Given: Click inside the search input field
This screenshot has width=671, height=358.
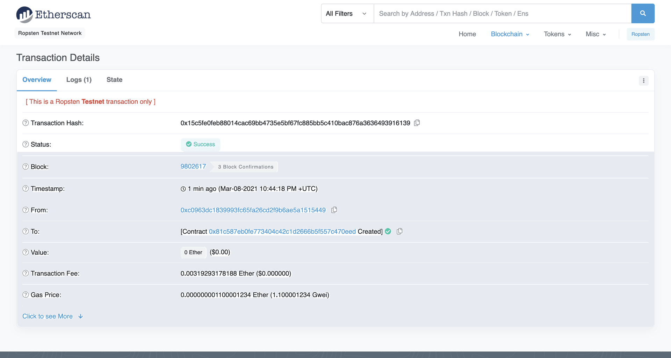Looking at the screenshot, I should [x=489, y=13].
